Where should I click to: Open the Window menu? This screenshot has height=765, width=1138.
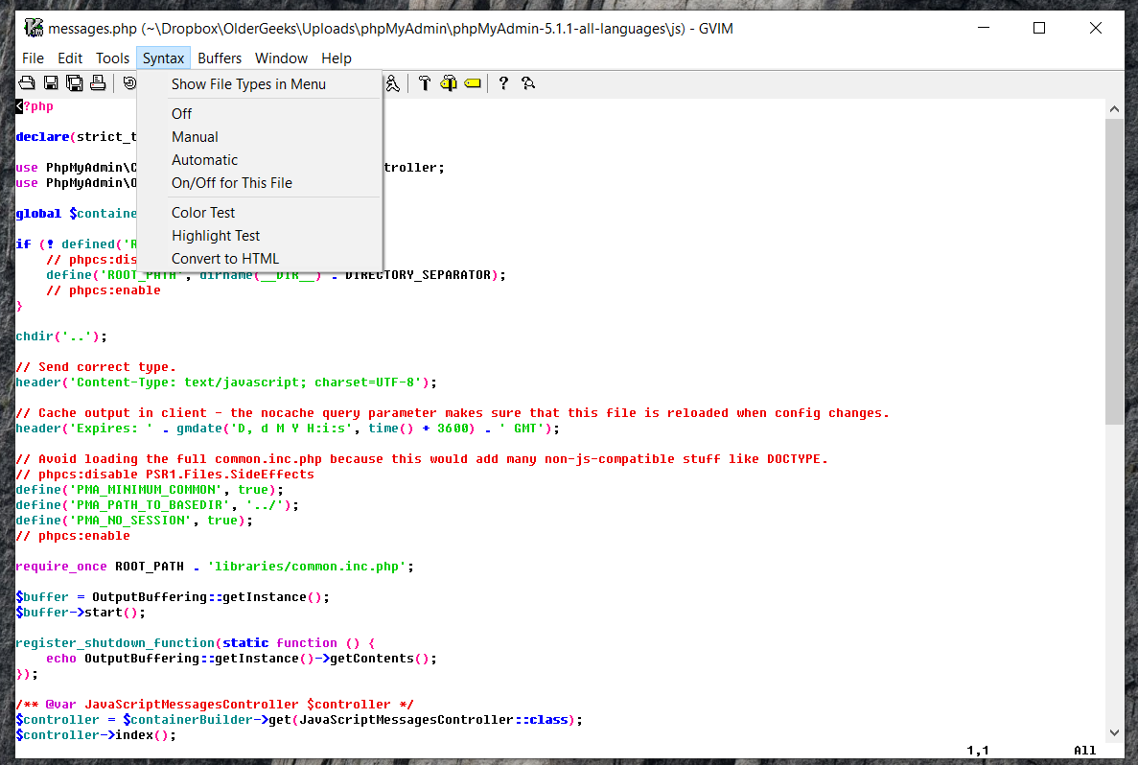pos(281,58)
